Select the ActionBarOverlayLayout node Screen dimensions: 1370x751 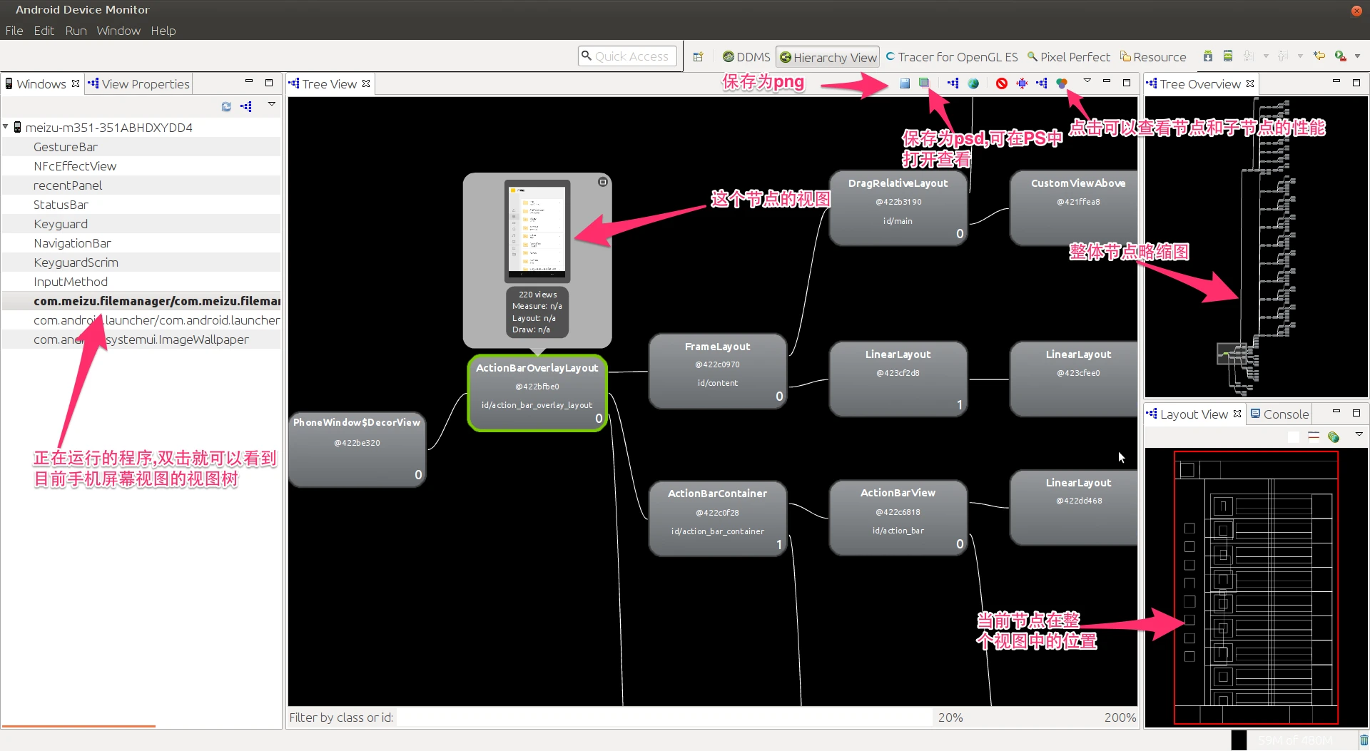(x=537, y=393)
